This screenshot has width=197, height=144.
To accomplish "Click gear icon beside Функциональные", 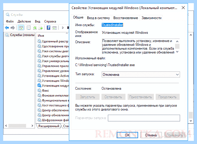I will tap(39, 100).
